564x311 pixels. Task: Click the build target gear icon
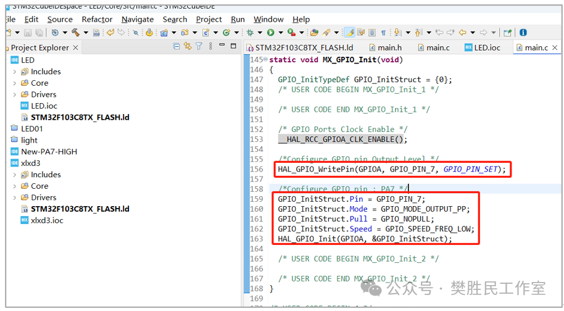pos(55,33)
